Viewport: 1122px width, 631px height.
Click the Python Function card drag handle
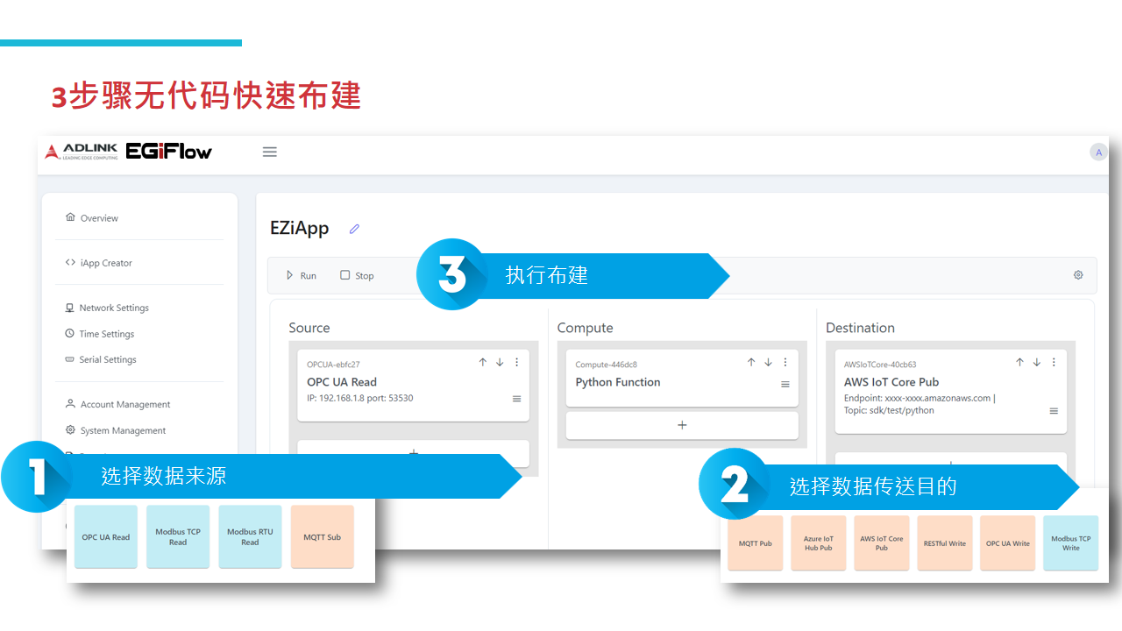(x=785, y=385)
